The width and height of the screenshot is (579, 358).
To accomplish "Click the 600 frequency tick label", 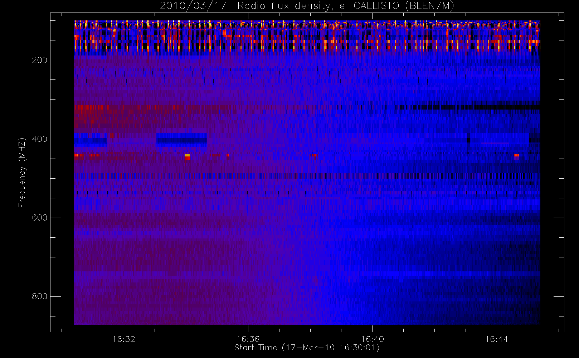I will coord(40,218).
